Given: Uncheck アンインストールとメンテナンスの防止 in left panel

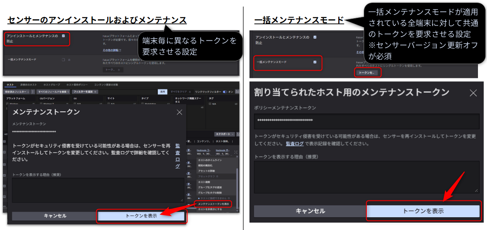Looking at the screenshot, I should 63,36.
